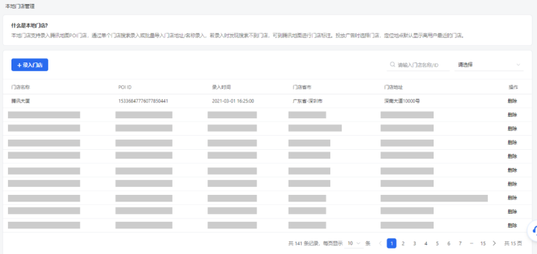Screen dimensions: 537x254
Task: Go to previous page arrow
Action: [380, 243]
